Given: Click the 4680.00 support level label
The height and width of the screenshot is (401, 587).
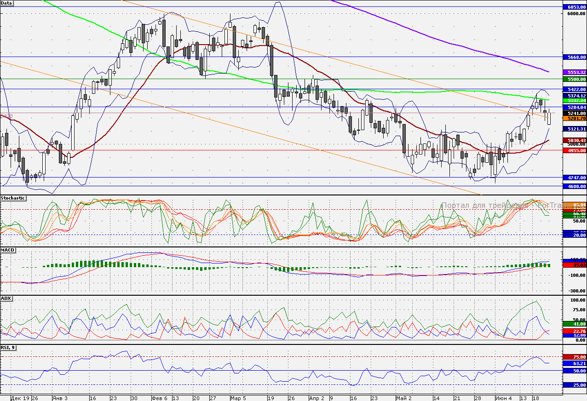Looking at the screenshot, I should tap(575, 186).
